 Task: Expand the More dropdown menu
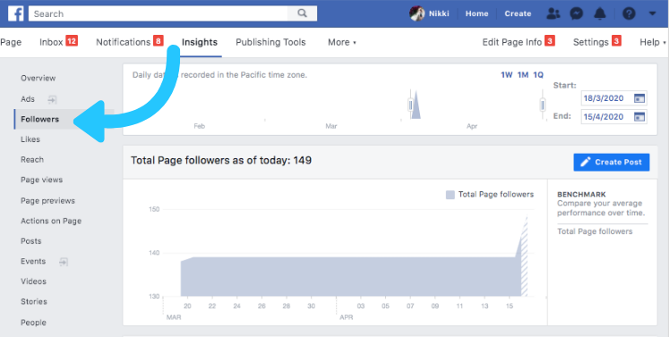click(342, 42)
